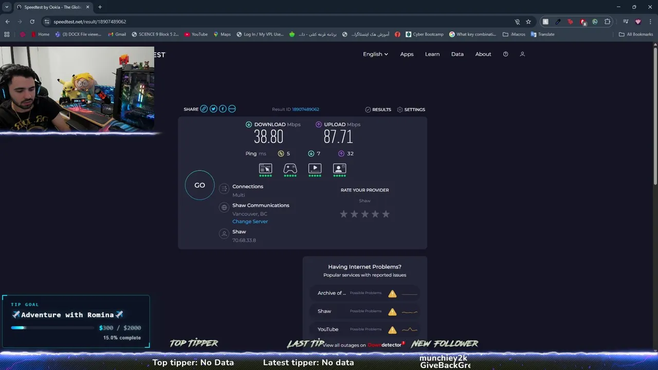The image size is (658, 370).
Task: Open result ID 18907489062 link
Action: click(305, 109)
